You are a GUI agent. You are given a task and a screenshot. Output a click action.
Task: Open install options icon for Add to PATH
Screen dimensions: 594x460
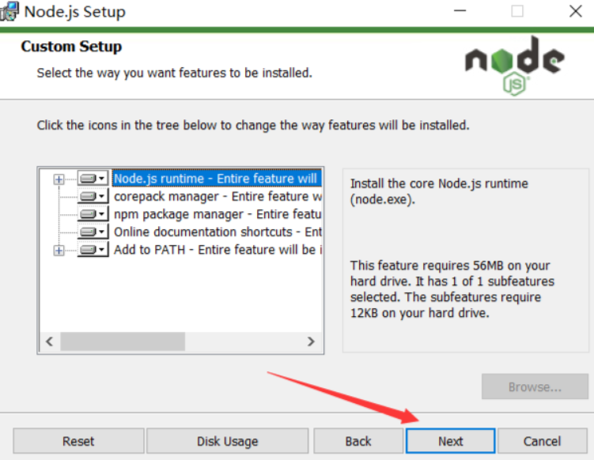point(93,250)
